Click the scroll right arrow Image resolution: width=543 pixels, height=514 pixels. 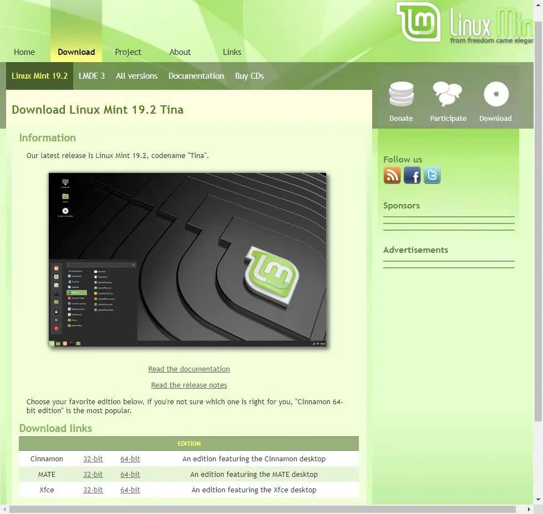[x=529, y=510]
